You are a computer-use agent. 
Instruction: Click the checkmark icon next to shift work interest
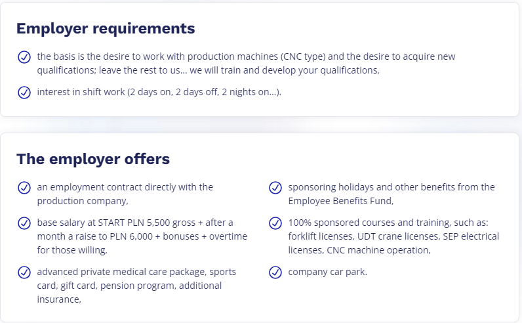[24, 92]
